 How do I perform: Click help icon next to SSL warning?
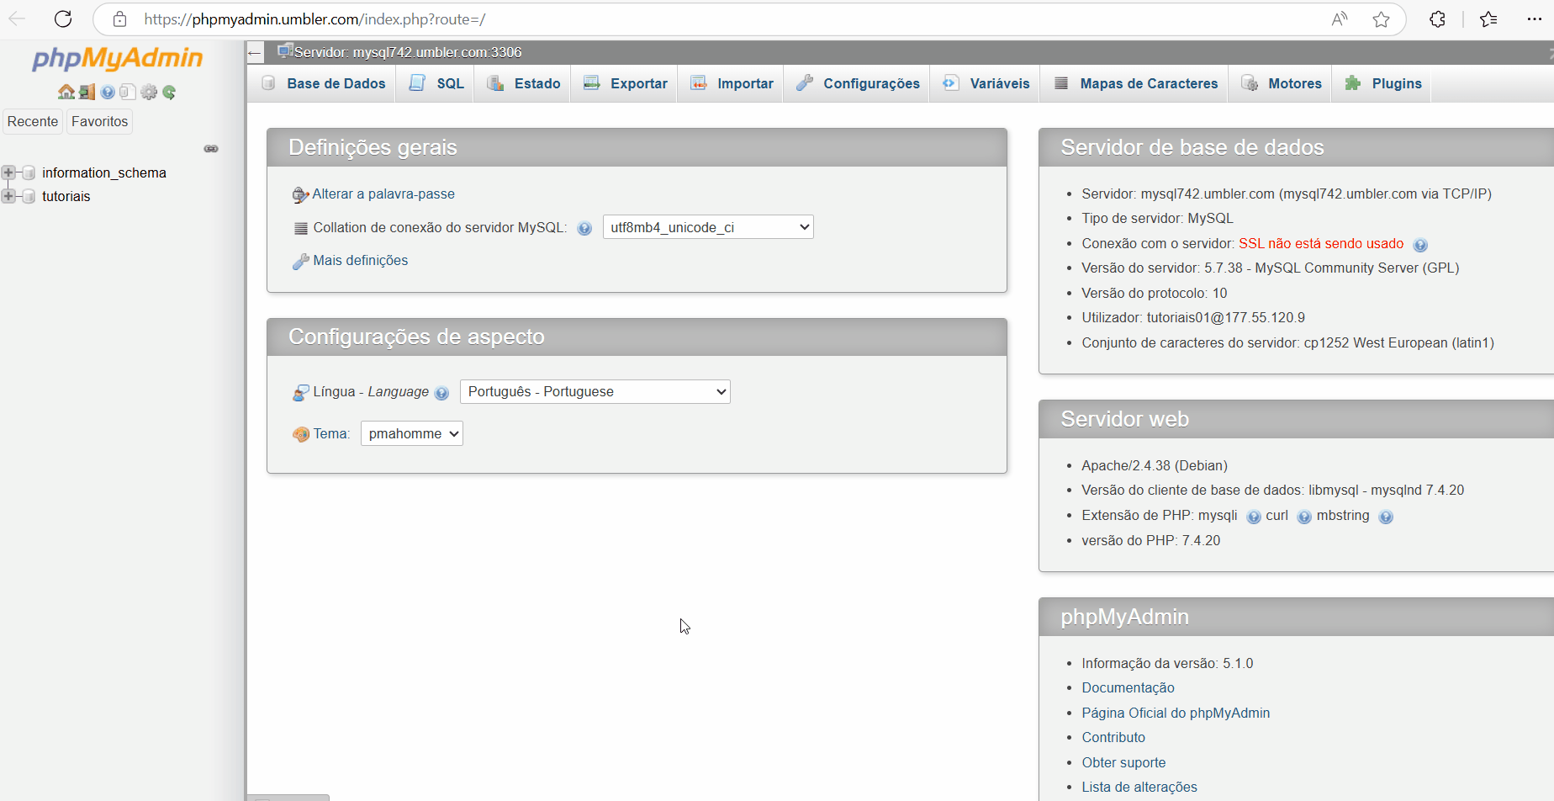point(1420,245)
